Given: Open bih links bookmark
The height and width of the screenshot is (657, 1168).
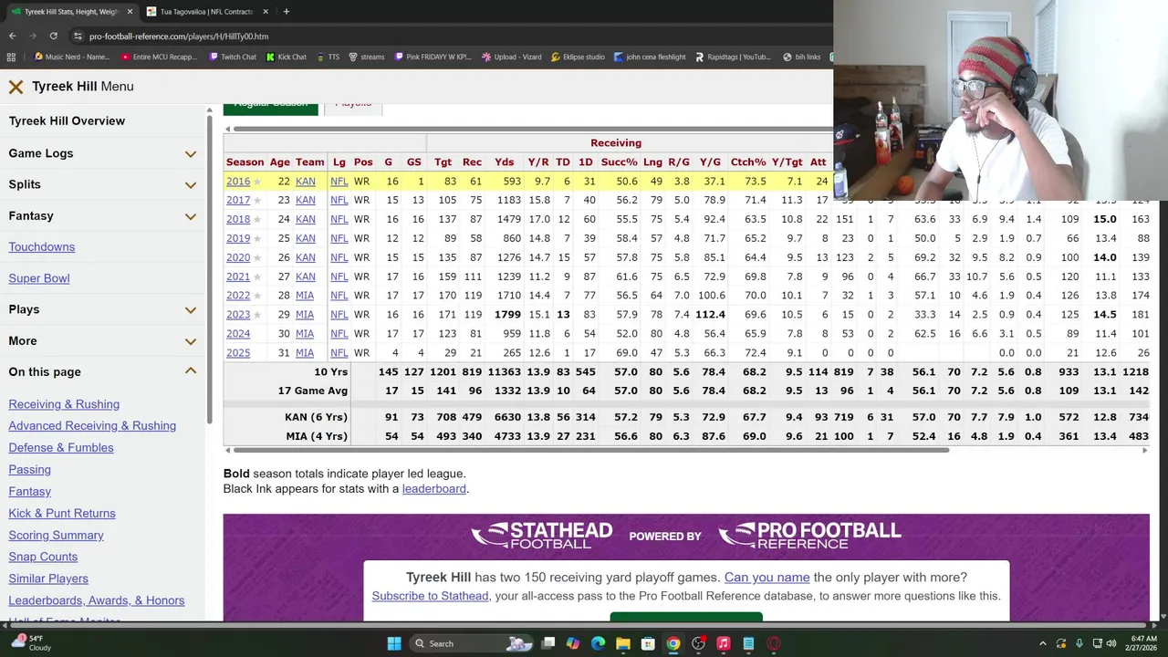Looking at the screenshot, I should (x=801, y=57).
